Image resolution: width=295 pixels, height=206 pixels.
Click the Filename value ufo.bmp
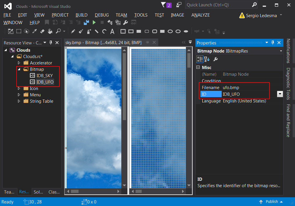231,88
